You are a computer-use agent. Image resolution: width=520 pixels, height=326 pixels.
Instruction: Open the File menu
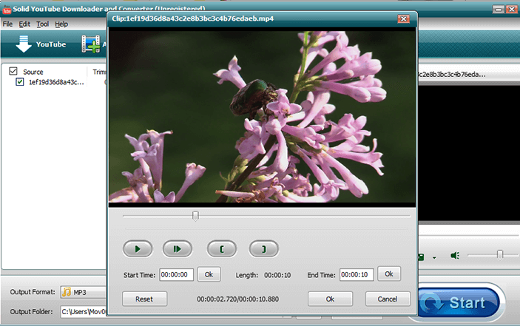7,24
